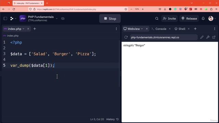Open the editor pane options menu

tap(116, 29)
